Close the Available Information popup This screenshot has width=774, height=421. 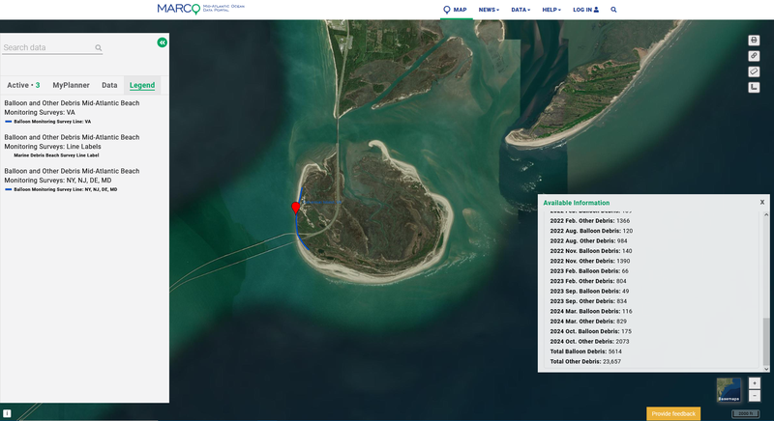tap(762, 202)
